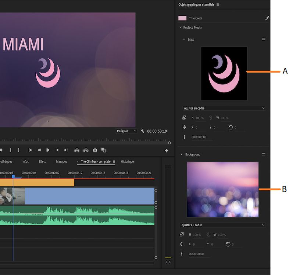Collapse the Logo group
The image size is (289, 275).
pos(184,39)
